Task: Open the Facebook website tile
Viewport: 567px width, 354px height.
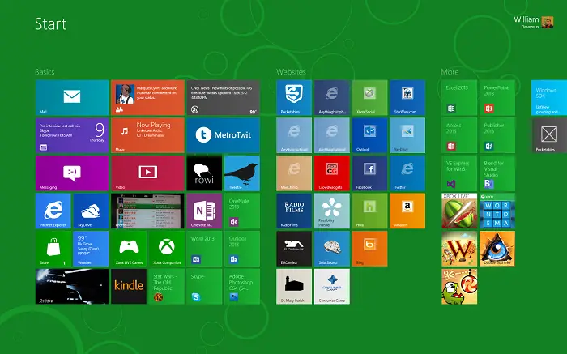Action: pyautogui.click(x=369, y=173)
